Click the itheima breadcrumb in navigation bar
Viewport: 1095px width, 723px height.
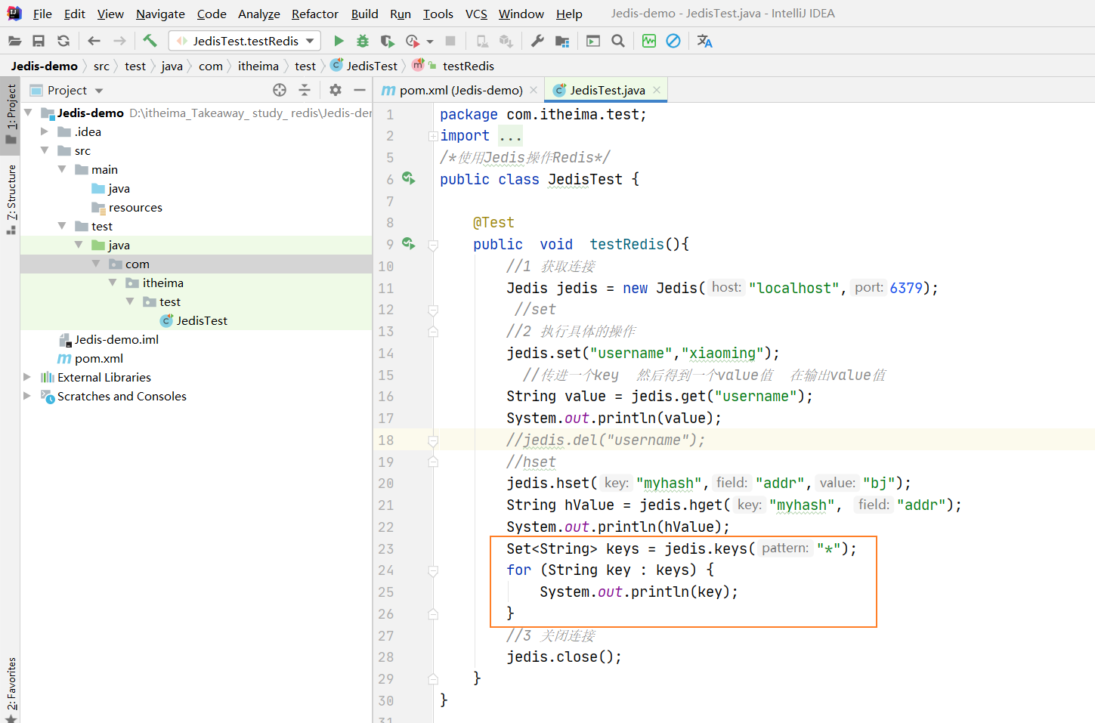click(x=258, y=66)
